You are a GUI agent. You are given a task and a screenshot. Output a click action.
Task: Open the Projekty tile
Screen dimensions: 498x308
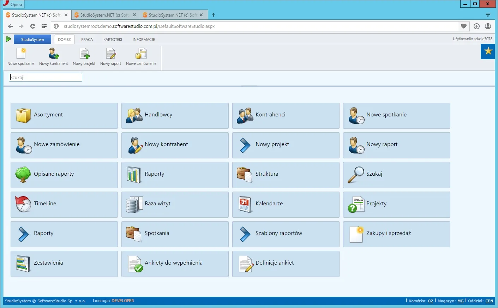(x=397, y=205)
